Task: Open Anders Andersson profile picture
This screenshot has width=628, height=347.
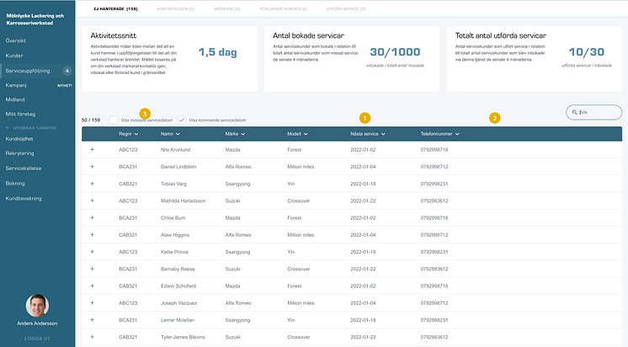Action: click(x=37, y=306)
